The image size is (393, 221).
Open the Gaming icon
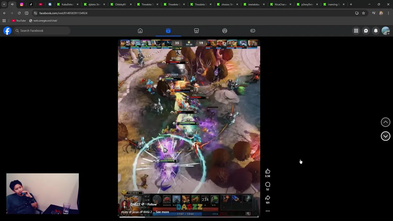tap(253, 31)
